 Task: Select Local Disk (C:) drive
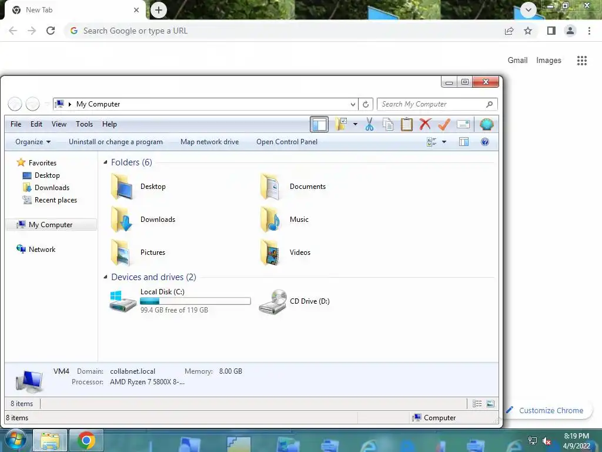[x=180, y=301]
